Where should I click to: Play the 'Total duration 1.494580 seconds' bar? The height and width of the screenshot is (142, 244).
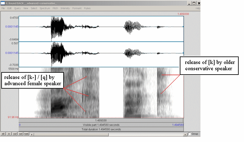(x=101, y=129)
